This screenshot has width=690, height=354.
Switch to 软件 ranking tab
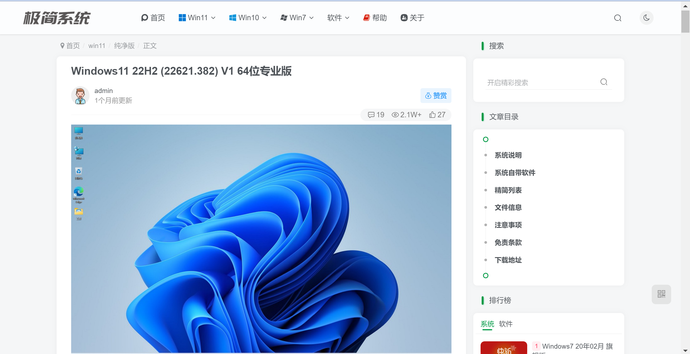point(506,324)
